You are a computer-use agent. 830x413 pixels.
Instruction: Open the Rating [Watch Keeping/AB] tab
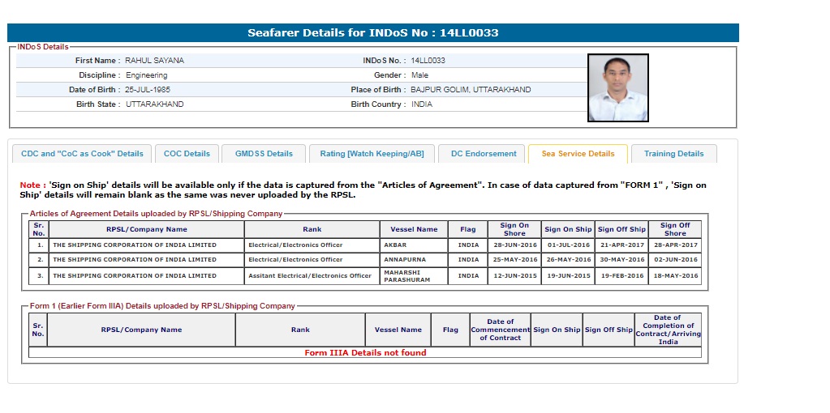pyautogui.click(x=372, y=154)
